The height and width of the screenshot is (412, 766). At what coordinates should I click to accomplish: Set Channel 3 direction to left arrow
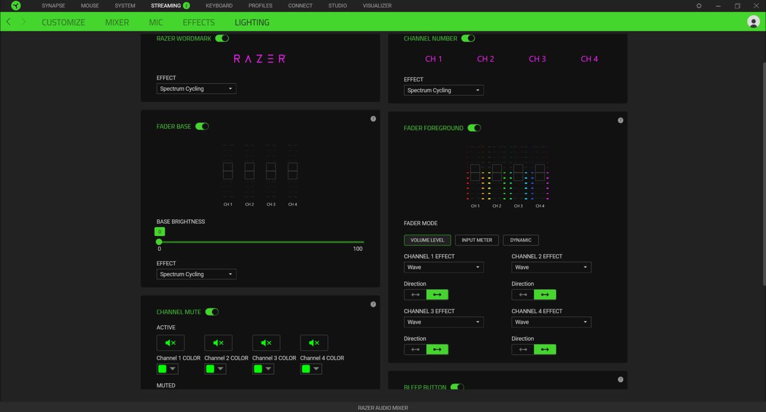click(415, 349)
